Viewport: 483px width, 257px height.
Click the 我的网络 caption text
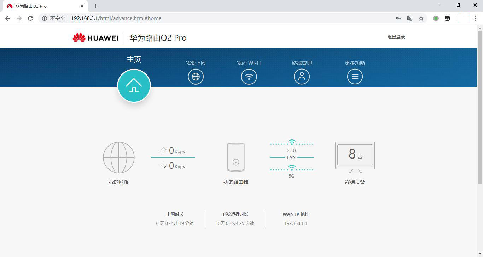click(x=119, y=182)
